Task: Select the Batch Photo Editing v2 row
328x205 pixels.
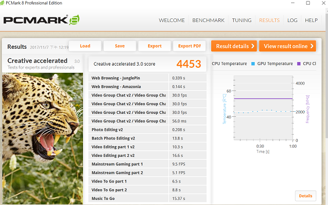Action: (x=147, y=138)
